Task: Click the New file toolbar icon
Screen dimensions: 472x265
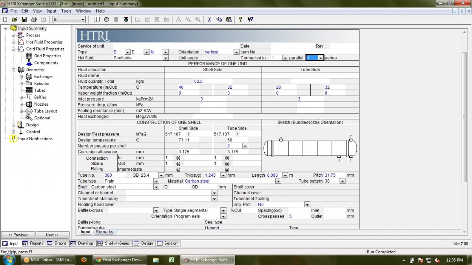Action: point(5,19)
